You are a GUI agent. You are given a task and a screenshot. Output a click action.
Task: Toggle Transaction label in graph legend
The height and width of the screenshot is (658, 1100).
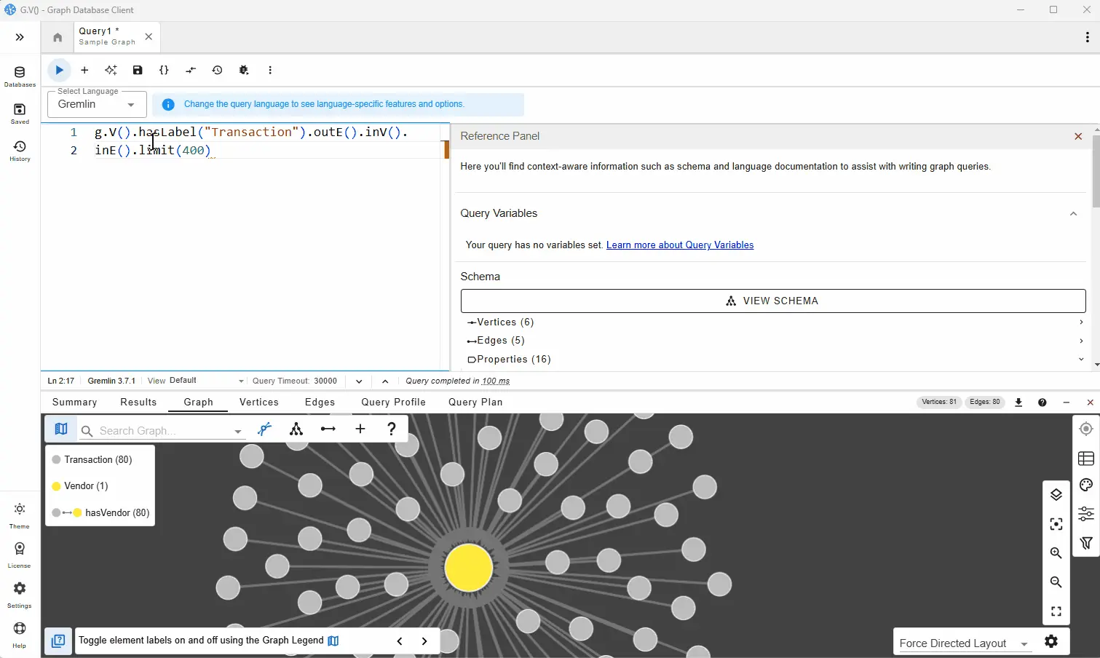[x=98, y=459]
